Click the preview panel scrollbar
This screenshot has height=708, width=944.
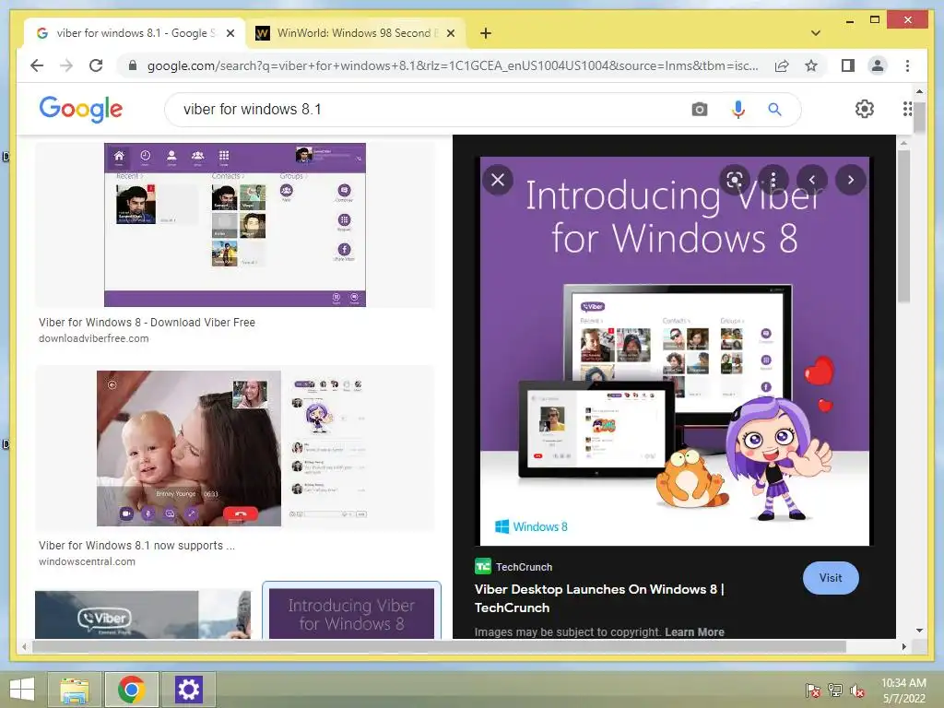(903, 226)
